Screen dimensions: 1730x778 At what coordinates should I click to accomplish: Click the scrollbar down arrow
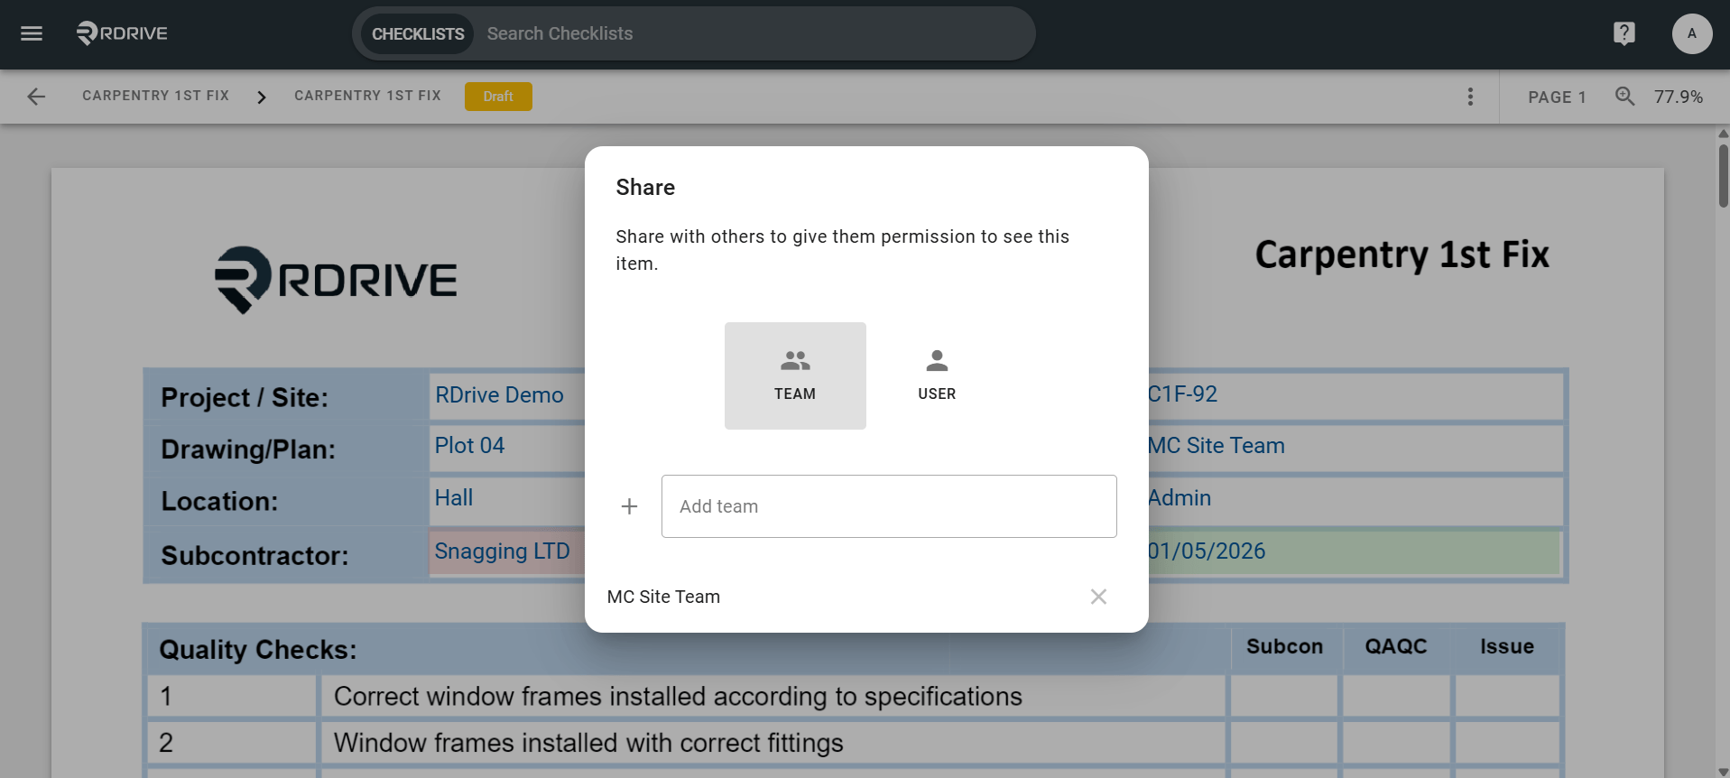pyautogui.click(x=1723, y=772)
